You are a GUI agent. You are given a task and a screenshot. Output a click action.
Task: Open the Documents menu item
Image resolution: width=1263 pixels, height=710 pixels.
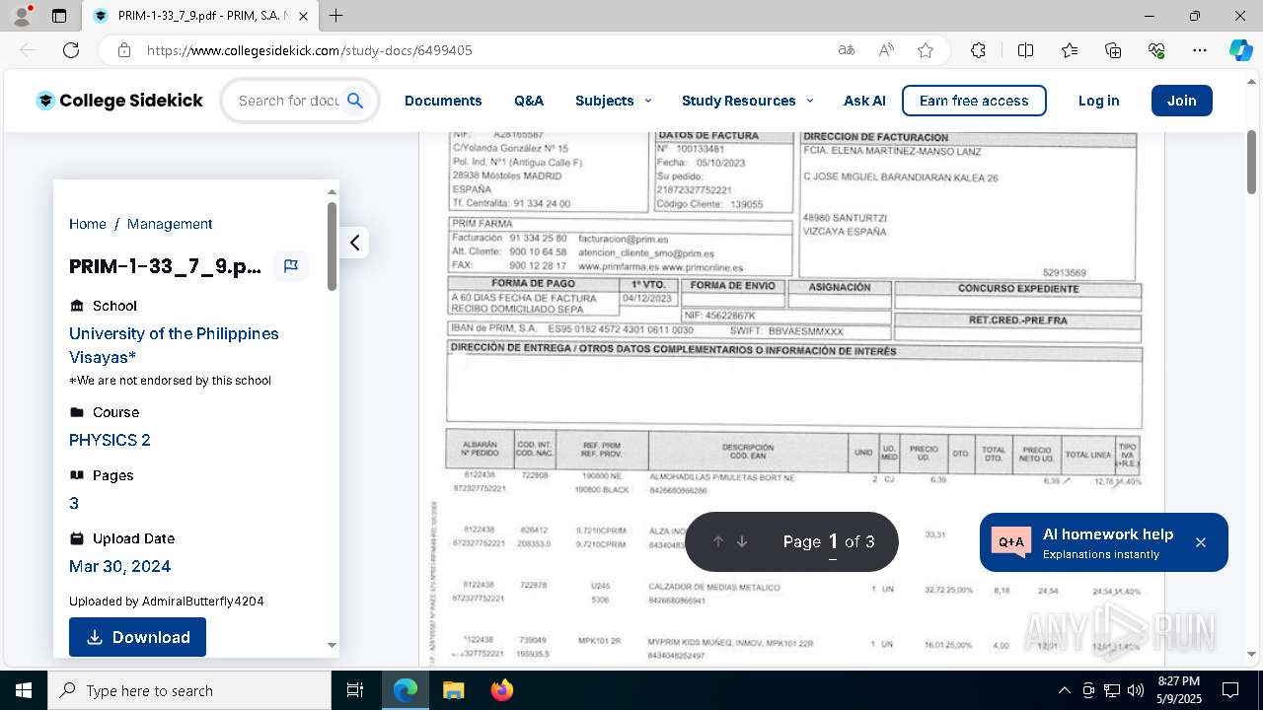coord(443,101)
